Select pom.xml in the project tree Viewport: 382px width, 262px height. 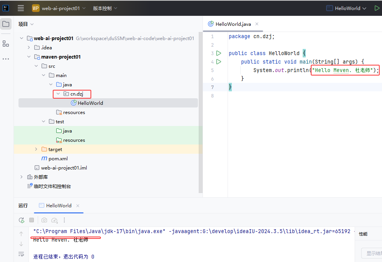tap(58, 158)
